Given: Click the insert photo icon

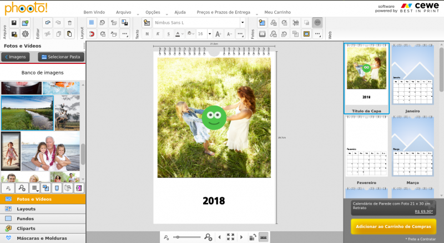Looking at the screenshot, I should point(262,23).
